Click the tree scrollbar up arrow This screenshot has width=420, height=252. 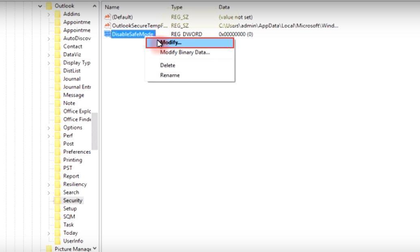pos(95,6)
